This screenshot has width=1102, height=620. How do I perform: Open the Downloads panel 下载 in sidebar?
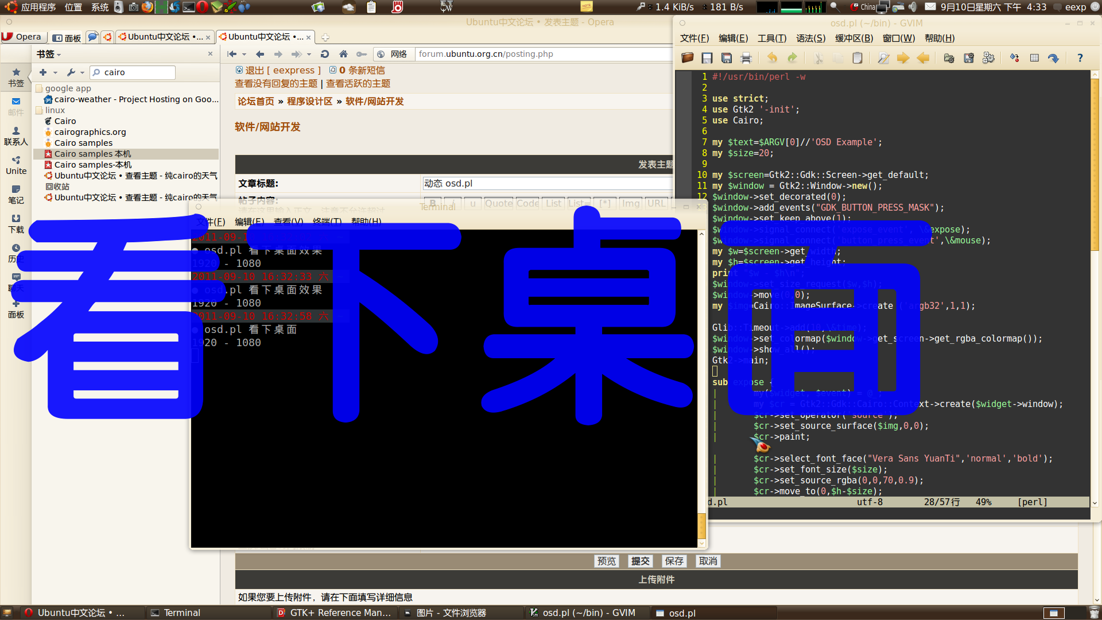[16, 224]
